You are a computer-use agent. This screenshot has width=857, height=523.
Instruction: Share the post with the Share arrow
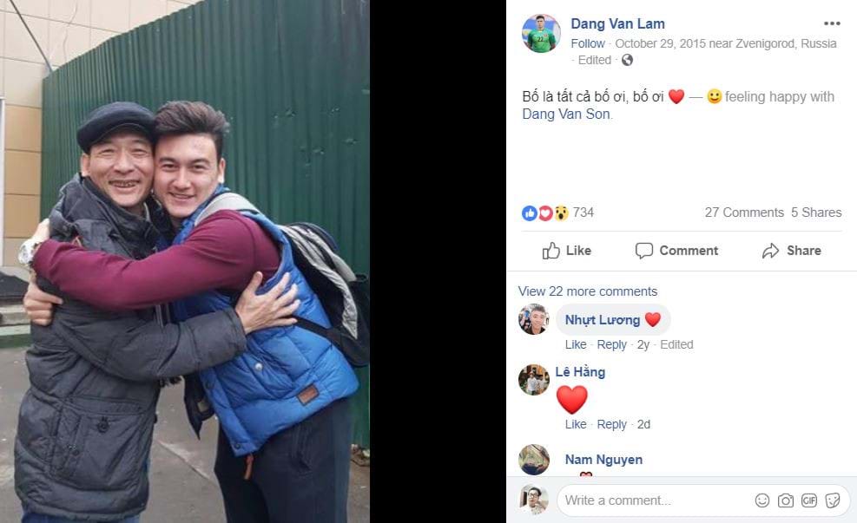click(791, 251)
